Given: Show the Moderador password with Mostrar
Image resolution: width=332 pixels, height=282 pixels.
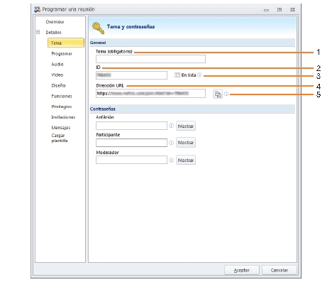Looking at the screenshot, I should point(186,160).
